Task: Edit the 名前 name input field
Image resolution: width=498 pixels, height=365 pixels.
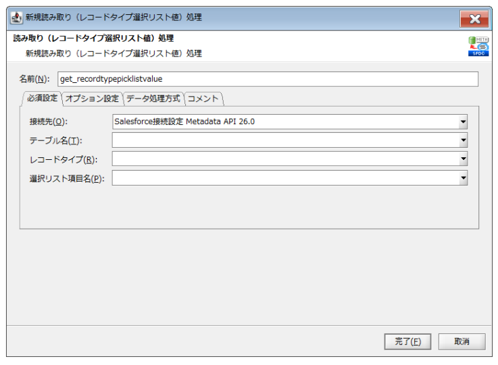Action: (268, 79)
